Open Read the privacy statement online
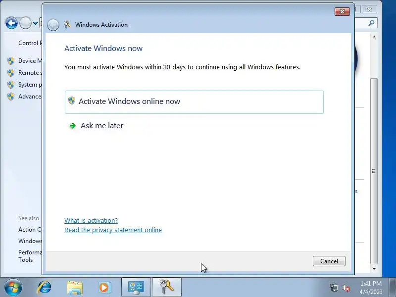The width and height of the screenshot is (396, 297). coord(113,230)
